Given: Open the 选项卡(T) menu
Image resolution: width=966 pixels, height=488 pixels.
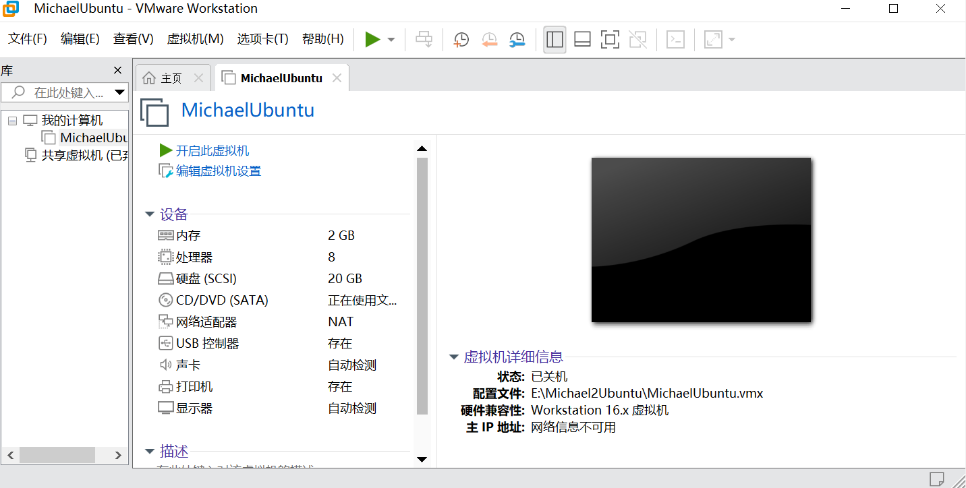Looking at the screenshot, I should [263, 39].
